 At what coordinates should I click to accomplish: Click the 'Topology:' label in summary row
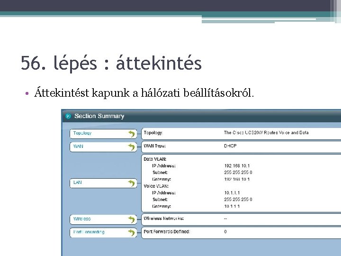pos(153,133)
